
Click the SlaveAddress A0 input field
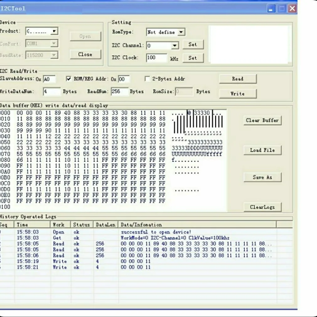(49, 79)
